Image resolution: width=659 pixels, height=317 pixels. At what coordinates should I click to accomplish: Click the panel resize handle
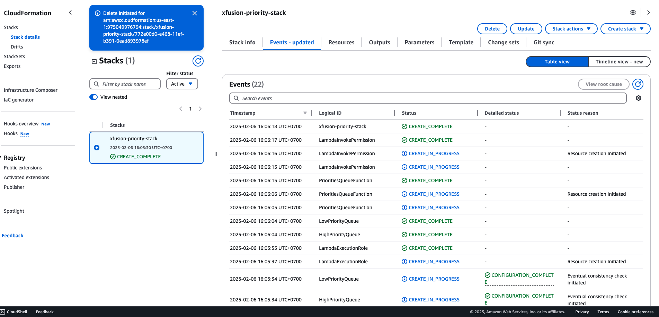[x=216, y=154]
